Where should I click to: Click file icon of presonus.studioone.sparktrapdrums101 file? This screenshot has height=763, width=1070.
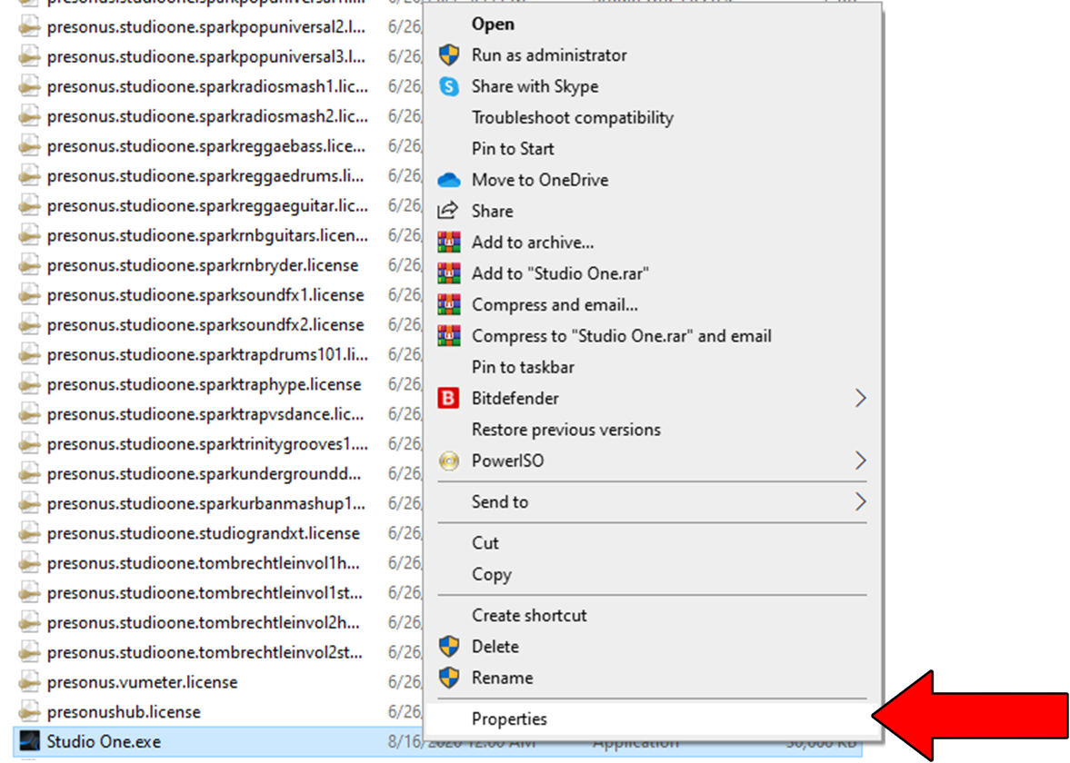coord(29,354)
